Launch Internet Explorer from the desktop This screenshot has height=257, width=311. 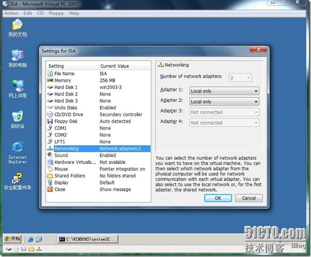pyautogui.click(x=18, y=152)
